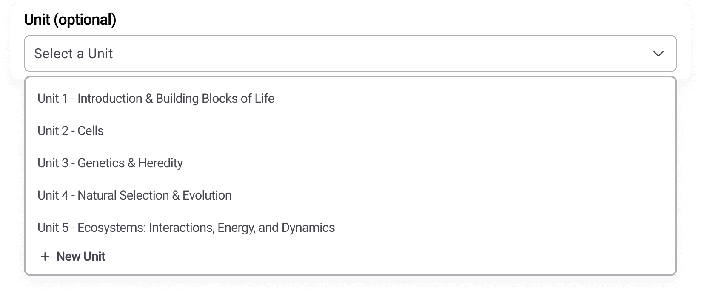Pick Unit 3 - Genetics & Heredity
The image size is (701, 293).
tap(110, 163)
